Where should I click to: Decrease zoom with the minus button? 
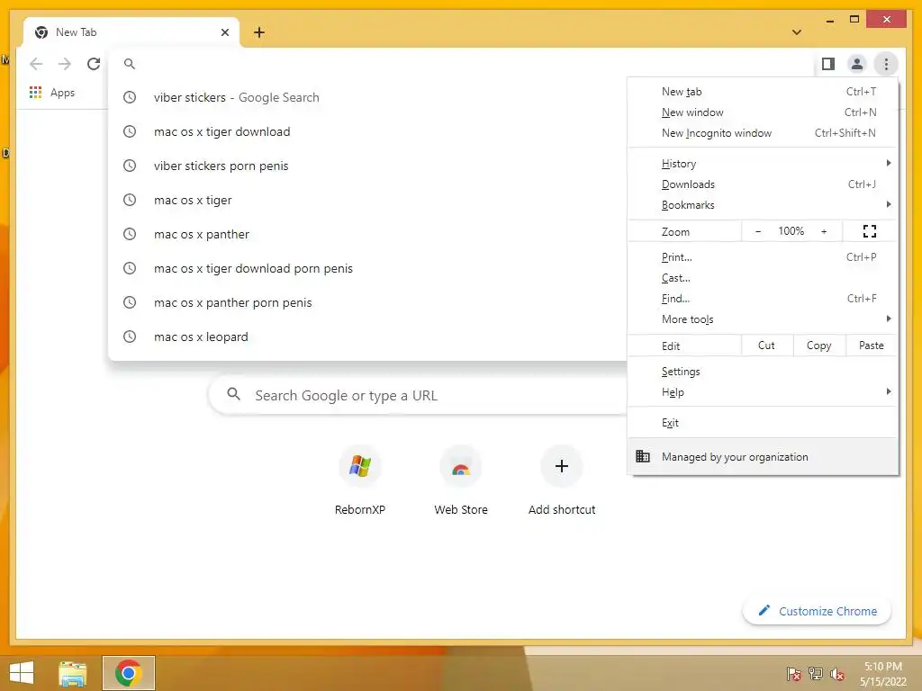(x=758, y=231)
